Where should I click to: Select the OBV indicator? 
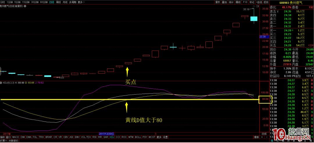[66, 137]
